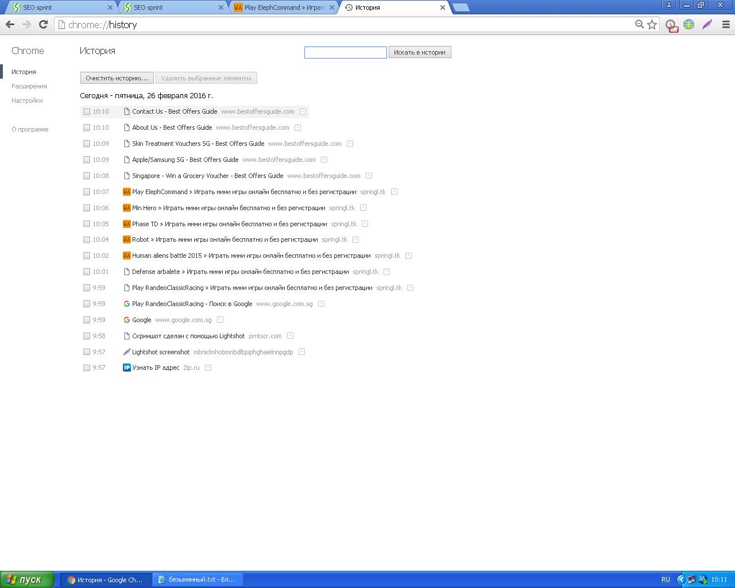735x588 pixels.
Task: Open the Lightshot feather extension
Action: (707, 24)
